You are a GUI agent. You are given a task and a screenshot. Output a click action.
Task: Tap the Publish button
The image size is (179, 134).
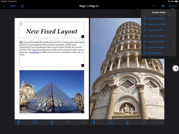click(173, 6)
